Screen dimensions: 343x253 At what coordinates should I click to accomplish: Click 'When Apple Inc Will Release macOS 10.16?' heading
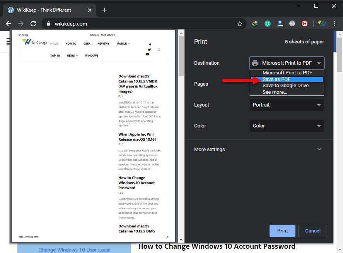(x=137, y=137)
